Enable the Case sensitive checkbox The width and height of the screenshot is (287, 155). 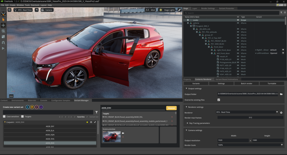click(x=4, y=116)
